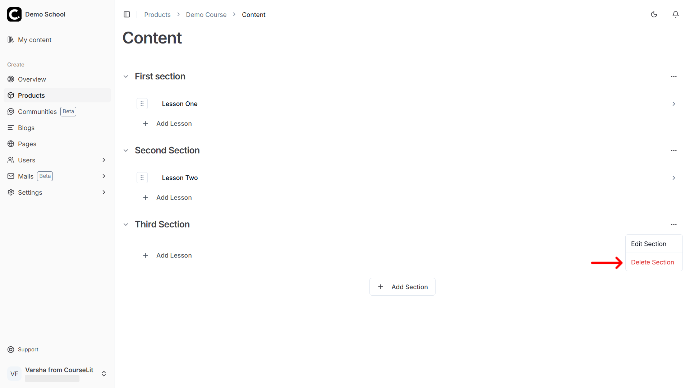The width and height of the screenshot is (690, 388).
Task: Click the Demo School logo
Action: click(14, 14)
